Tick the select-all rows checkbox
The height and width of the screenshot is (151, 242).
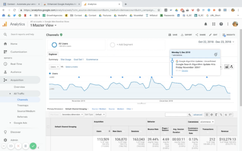pos(48,127)
